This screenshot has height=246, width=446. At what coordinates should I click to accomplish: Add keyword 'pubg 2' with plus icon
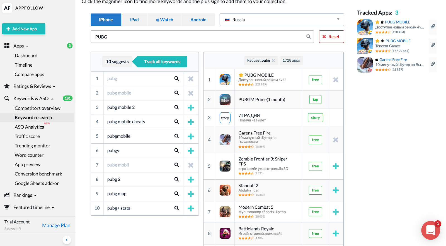191,180
